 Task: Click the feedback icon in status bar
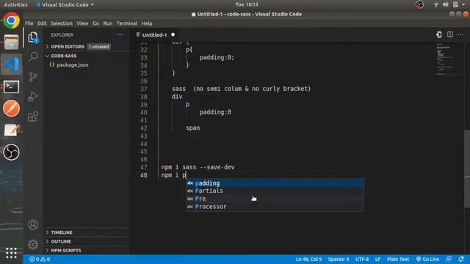click(x=449, y=259)
